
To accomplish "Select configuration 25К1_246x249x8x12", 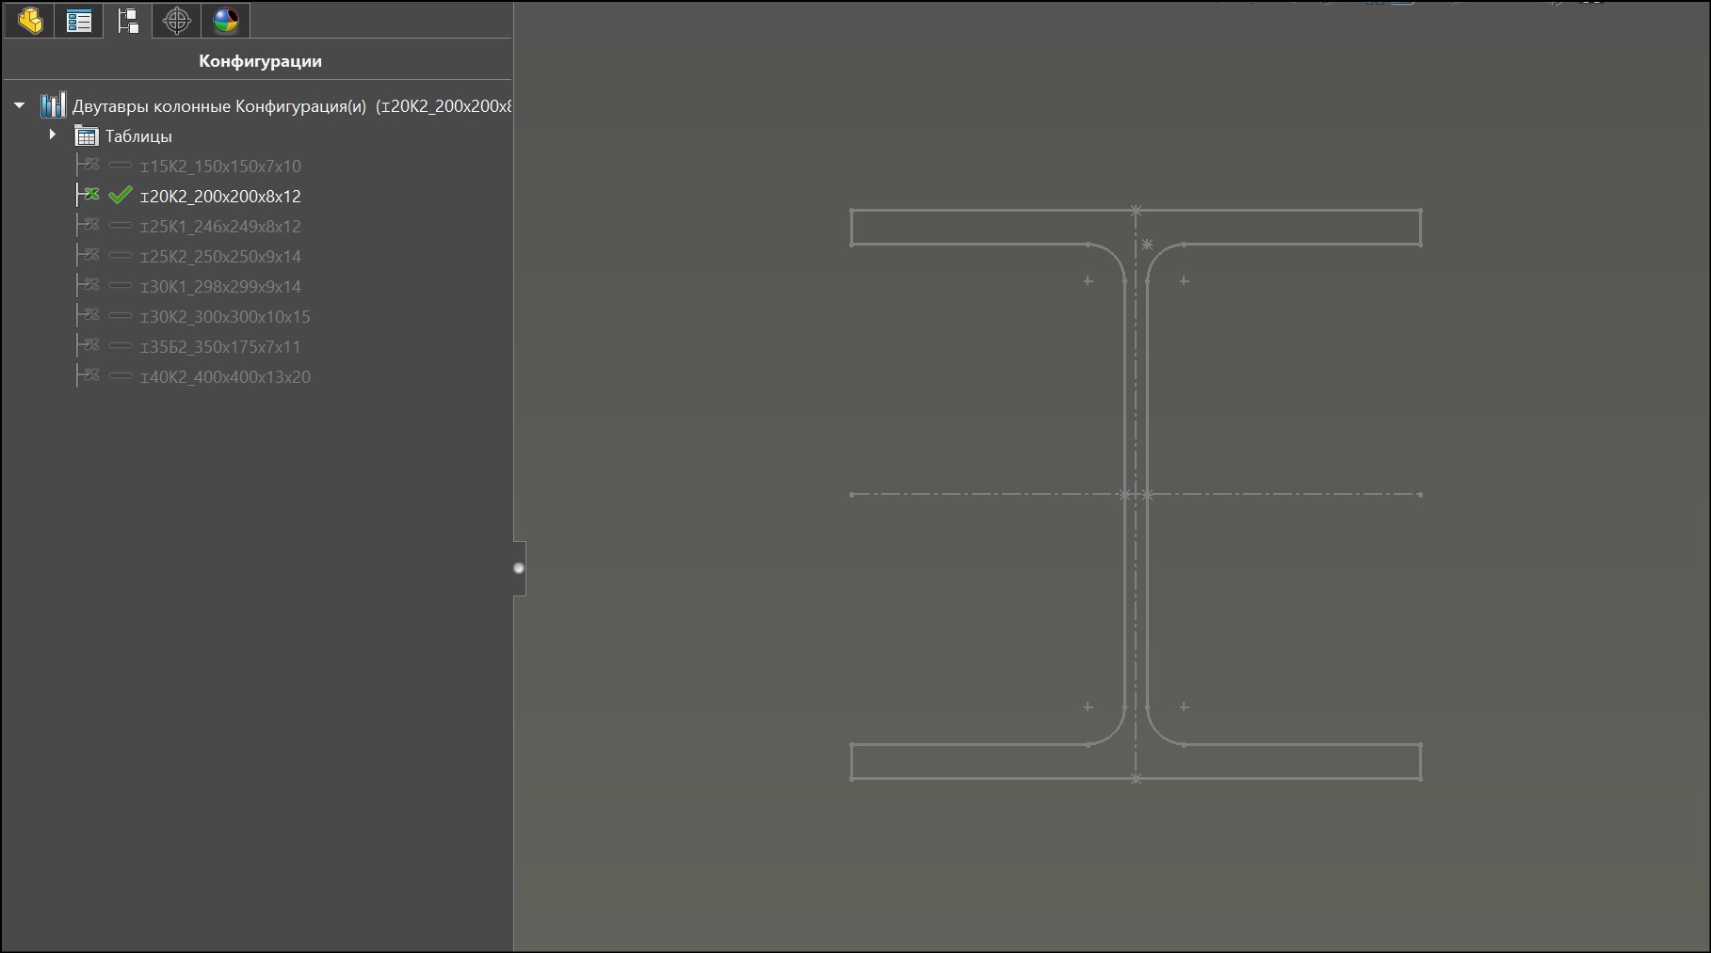I will [x=220, y=227].
